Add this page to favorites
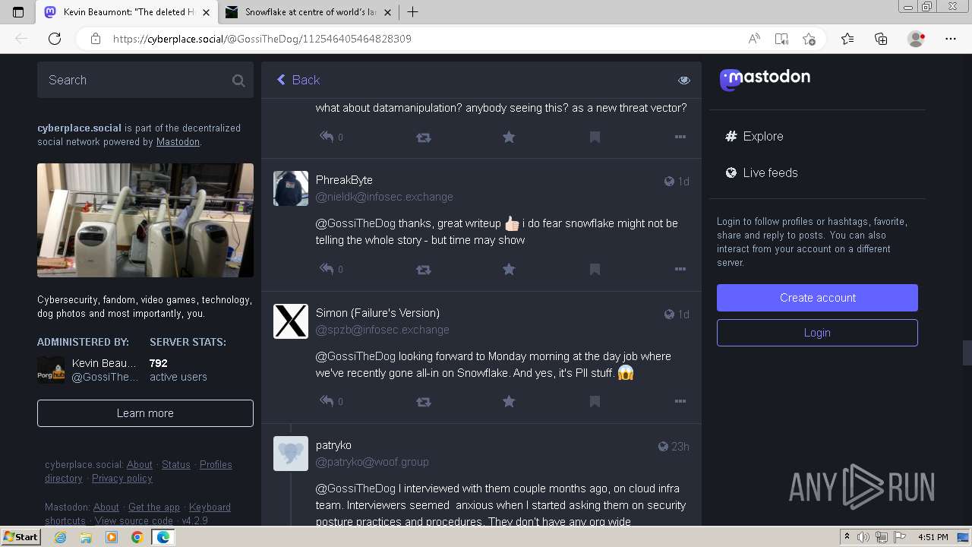Image resolution: width=972 pixels, height=547 pixels. click(809, 39)
